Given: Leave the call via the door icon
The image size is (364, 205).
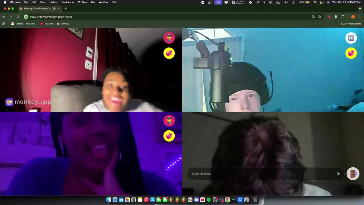Looking at the screenshot, I should pos(353,174).
